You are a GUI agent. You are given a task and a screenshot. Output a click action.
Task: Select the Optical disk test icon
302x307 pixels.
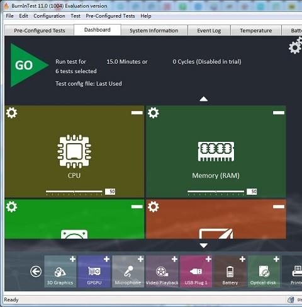click(264, 272)
